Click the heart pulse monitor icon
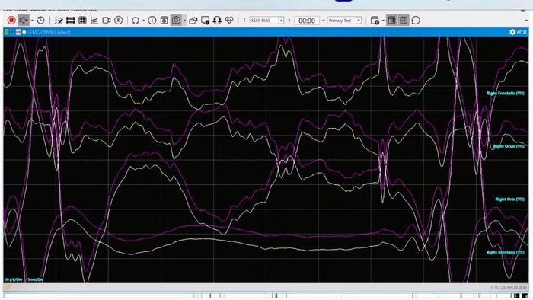Screen dimensions: 533x300 coord(229,21)
